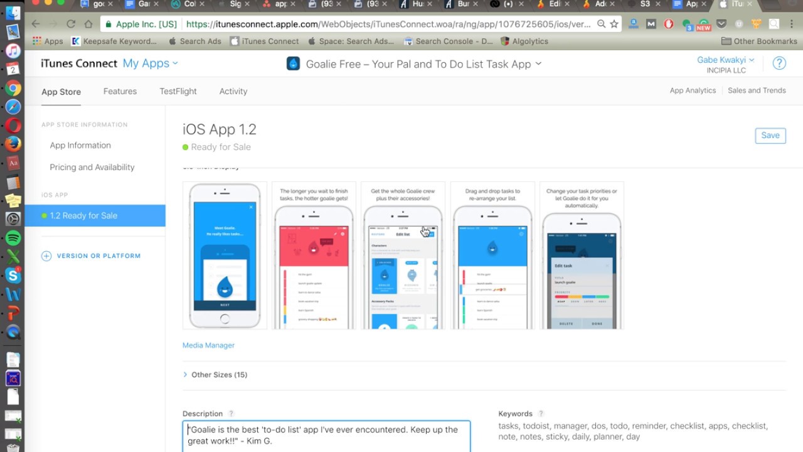Click the 'Change your task priorities' screenshot thumbnail
The width and height of the screenshot is (803, 452).
coord(582,256)
